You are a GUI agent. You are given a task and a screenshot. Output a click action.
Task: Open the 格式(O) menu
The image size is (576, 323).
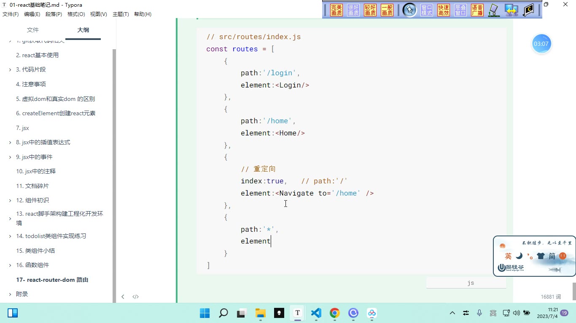click(x=76, y=14)
